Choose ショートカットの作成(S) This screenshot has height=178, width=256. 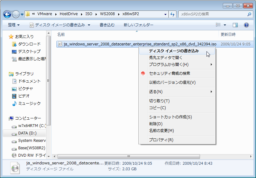177,117
